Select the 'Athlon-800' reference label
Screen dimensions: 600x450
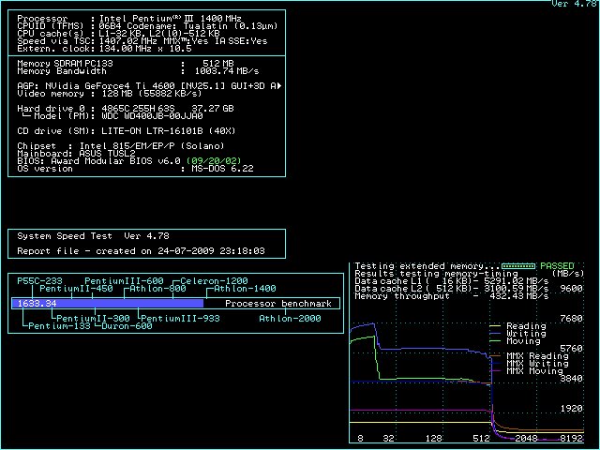[x=157, y=289]
